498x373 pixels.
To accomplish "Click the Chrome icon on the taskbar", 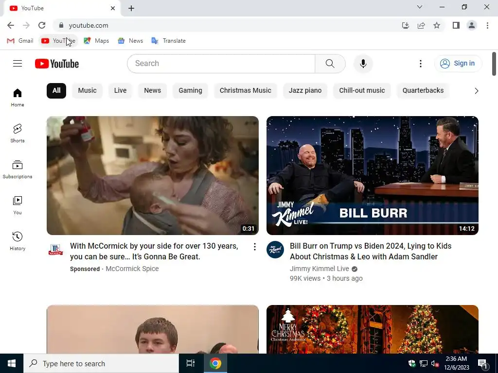I will 215,363.
